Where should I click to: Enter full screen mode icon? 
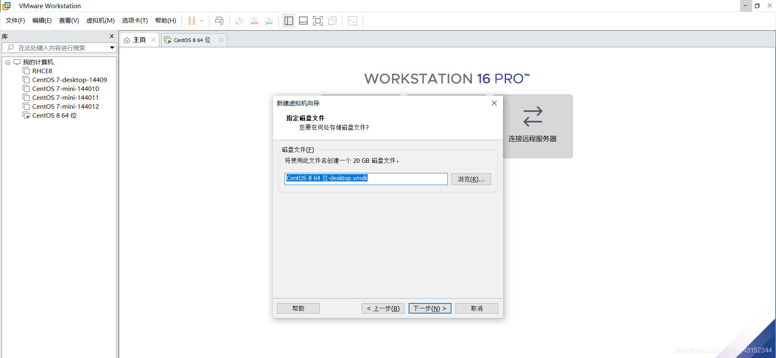coord(318,21)
